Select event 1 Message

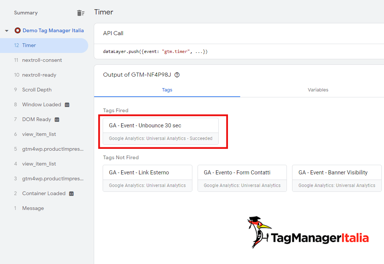click(44, 208)
